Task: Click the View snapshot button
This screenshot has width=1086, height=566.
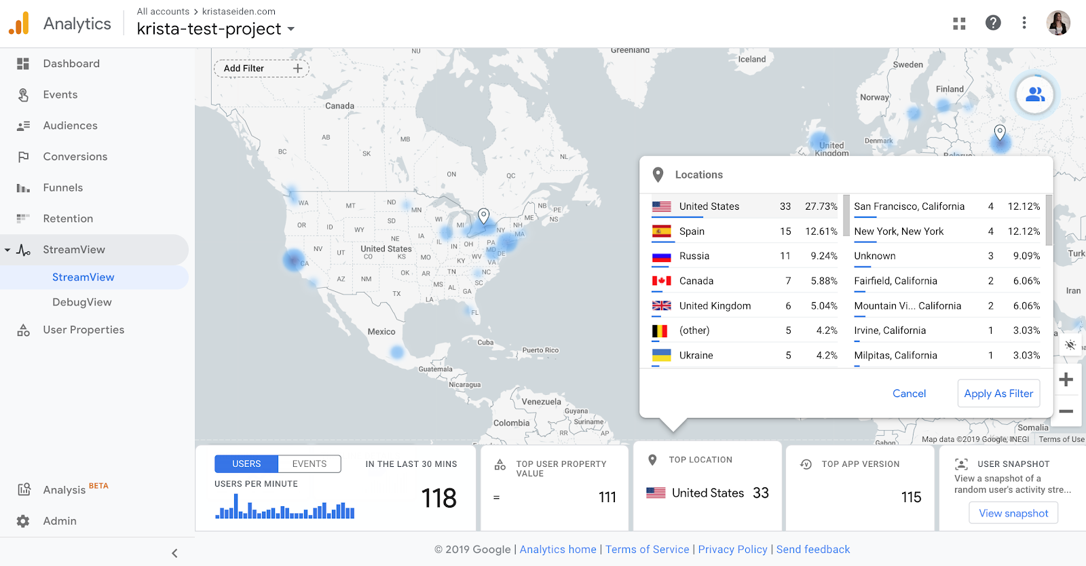Action: tap(1013, 513)
